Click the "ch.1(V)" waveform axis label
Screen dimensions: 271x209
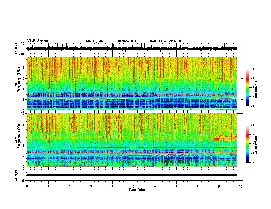(x=16, y=48)
